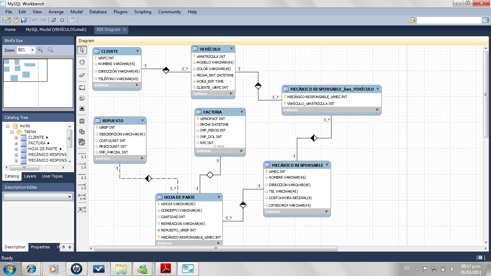The width and height of the screenshot is (491, 276).
Task: Click the diagram horizontal scrollbar thumb
Action: (216, 248)
